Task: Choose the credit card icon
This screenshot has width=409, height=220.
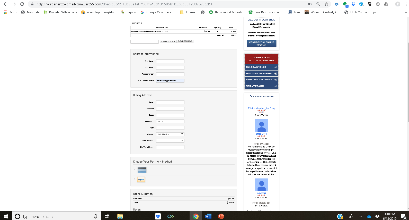Action: click(142, 170)
